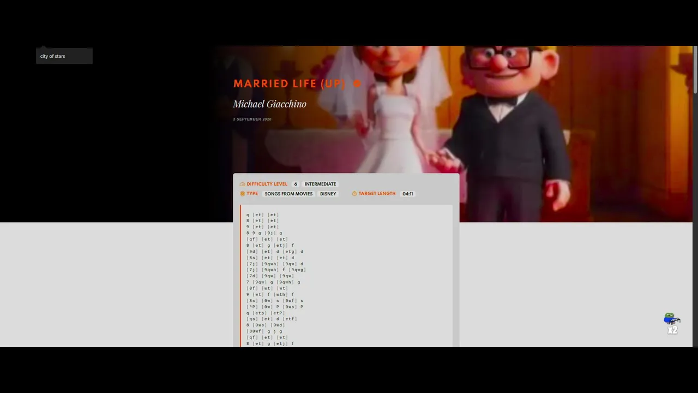Click sheet line "[80wf] g j g"
Image resolution: width=698 pixels, height=393 pixels.
coord(264,331)
